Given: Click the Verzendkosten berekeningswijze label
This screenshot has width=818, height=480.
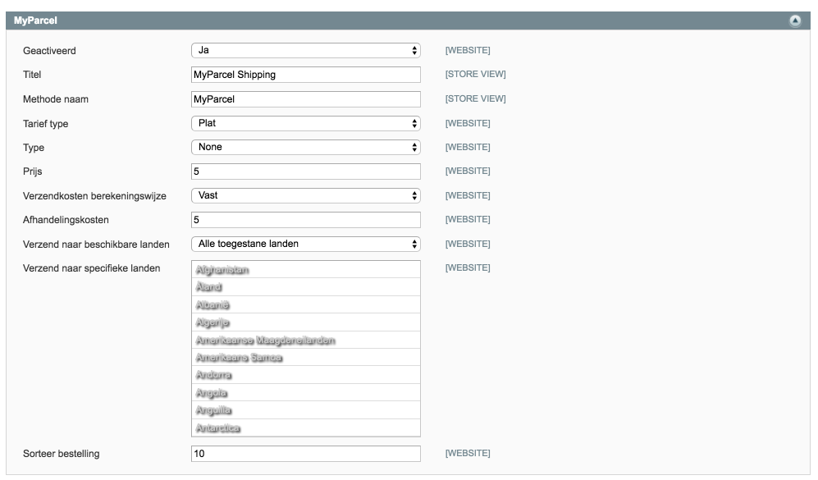Looking at the screenshot, I should click(94, 196).
